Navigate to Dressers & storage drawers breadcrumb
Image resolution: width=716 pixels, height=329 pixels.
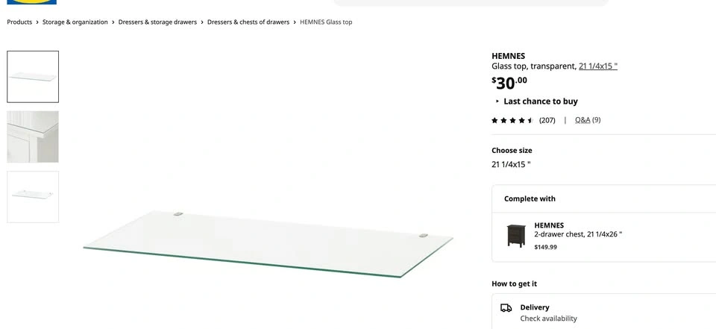click(157, 22)
